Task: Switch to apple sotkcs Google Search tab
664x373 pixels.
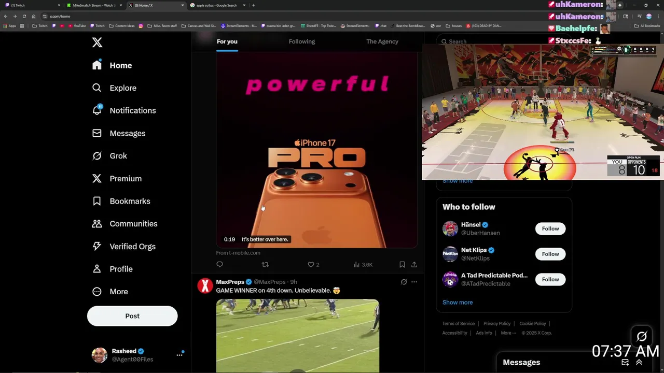Action: click(x=216, y=5)
